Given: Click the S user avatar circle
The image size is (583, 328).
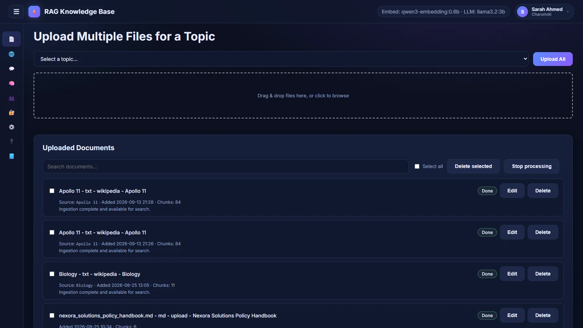Looking at the screenshot, I should point(523,12).
